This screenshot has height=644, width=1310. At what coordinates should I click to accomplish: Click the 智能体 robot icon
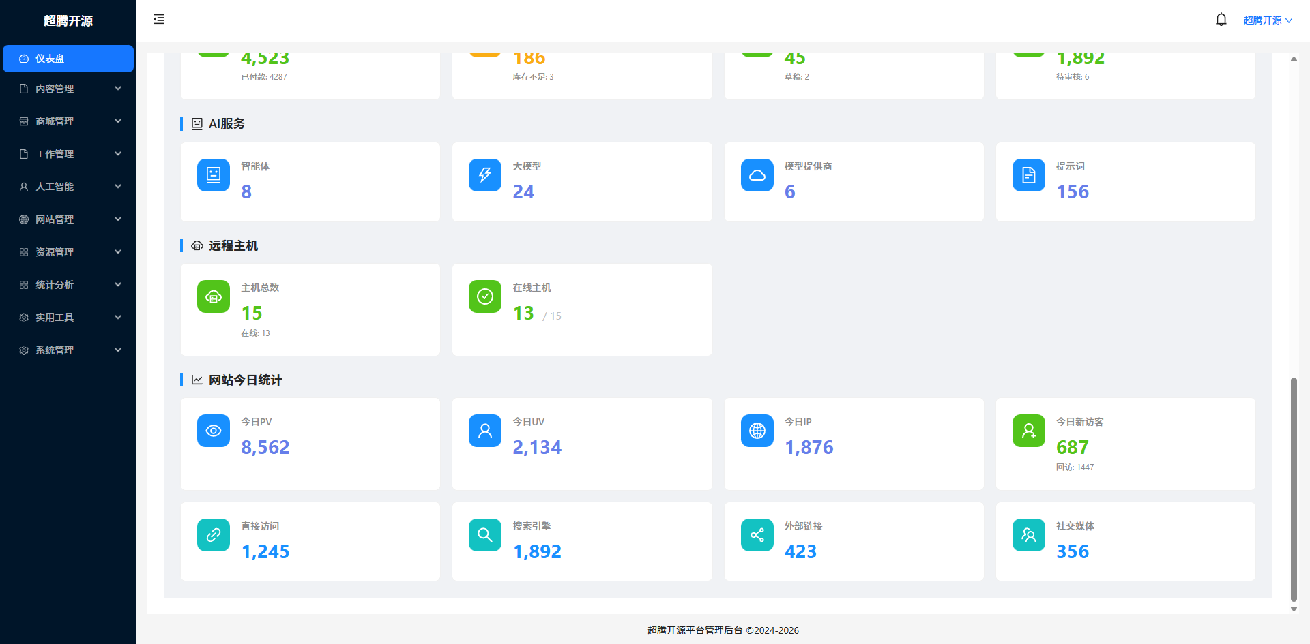(x=214, y=175)
